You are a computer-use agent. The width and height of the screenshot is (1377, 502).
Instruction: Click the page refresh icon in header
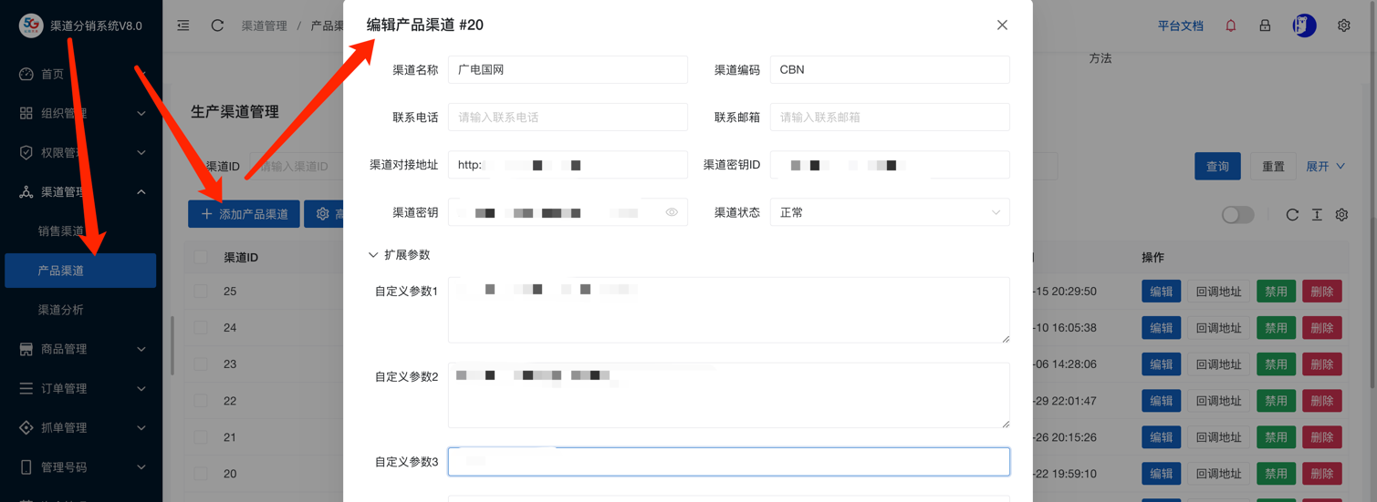(217, 26)
